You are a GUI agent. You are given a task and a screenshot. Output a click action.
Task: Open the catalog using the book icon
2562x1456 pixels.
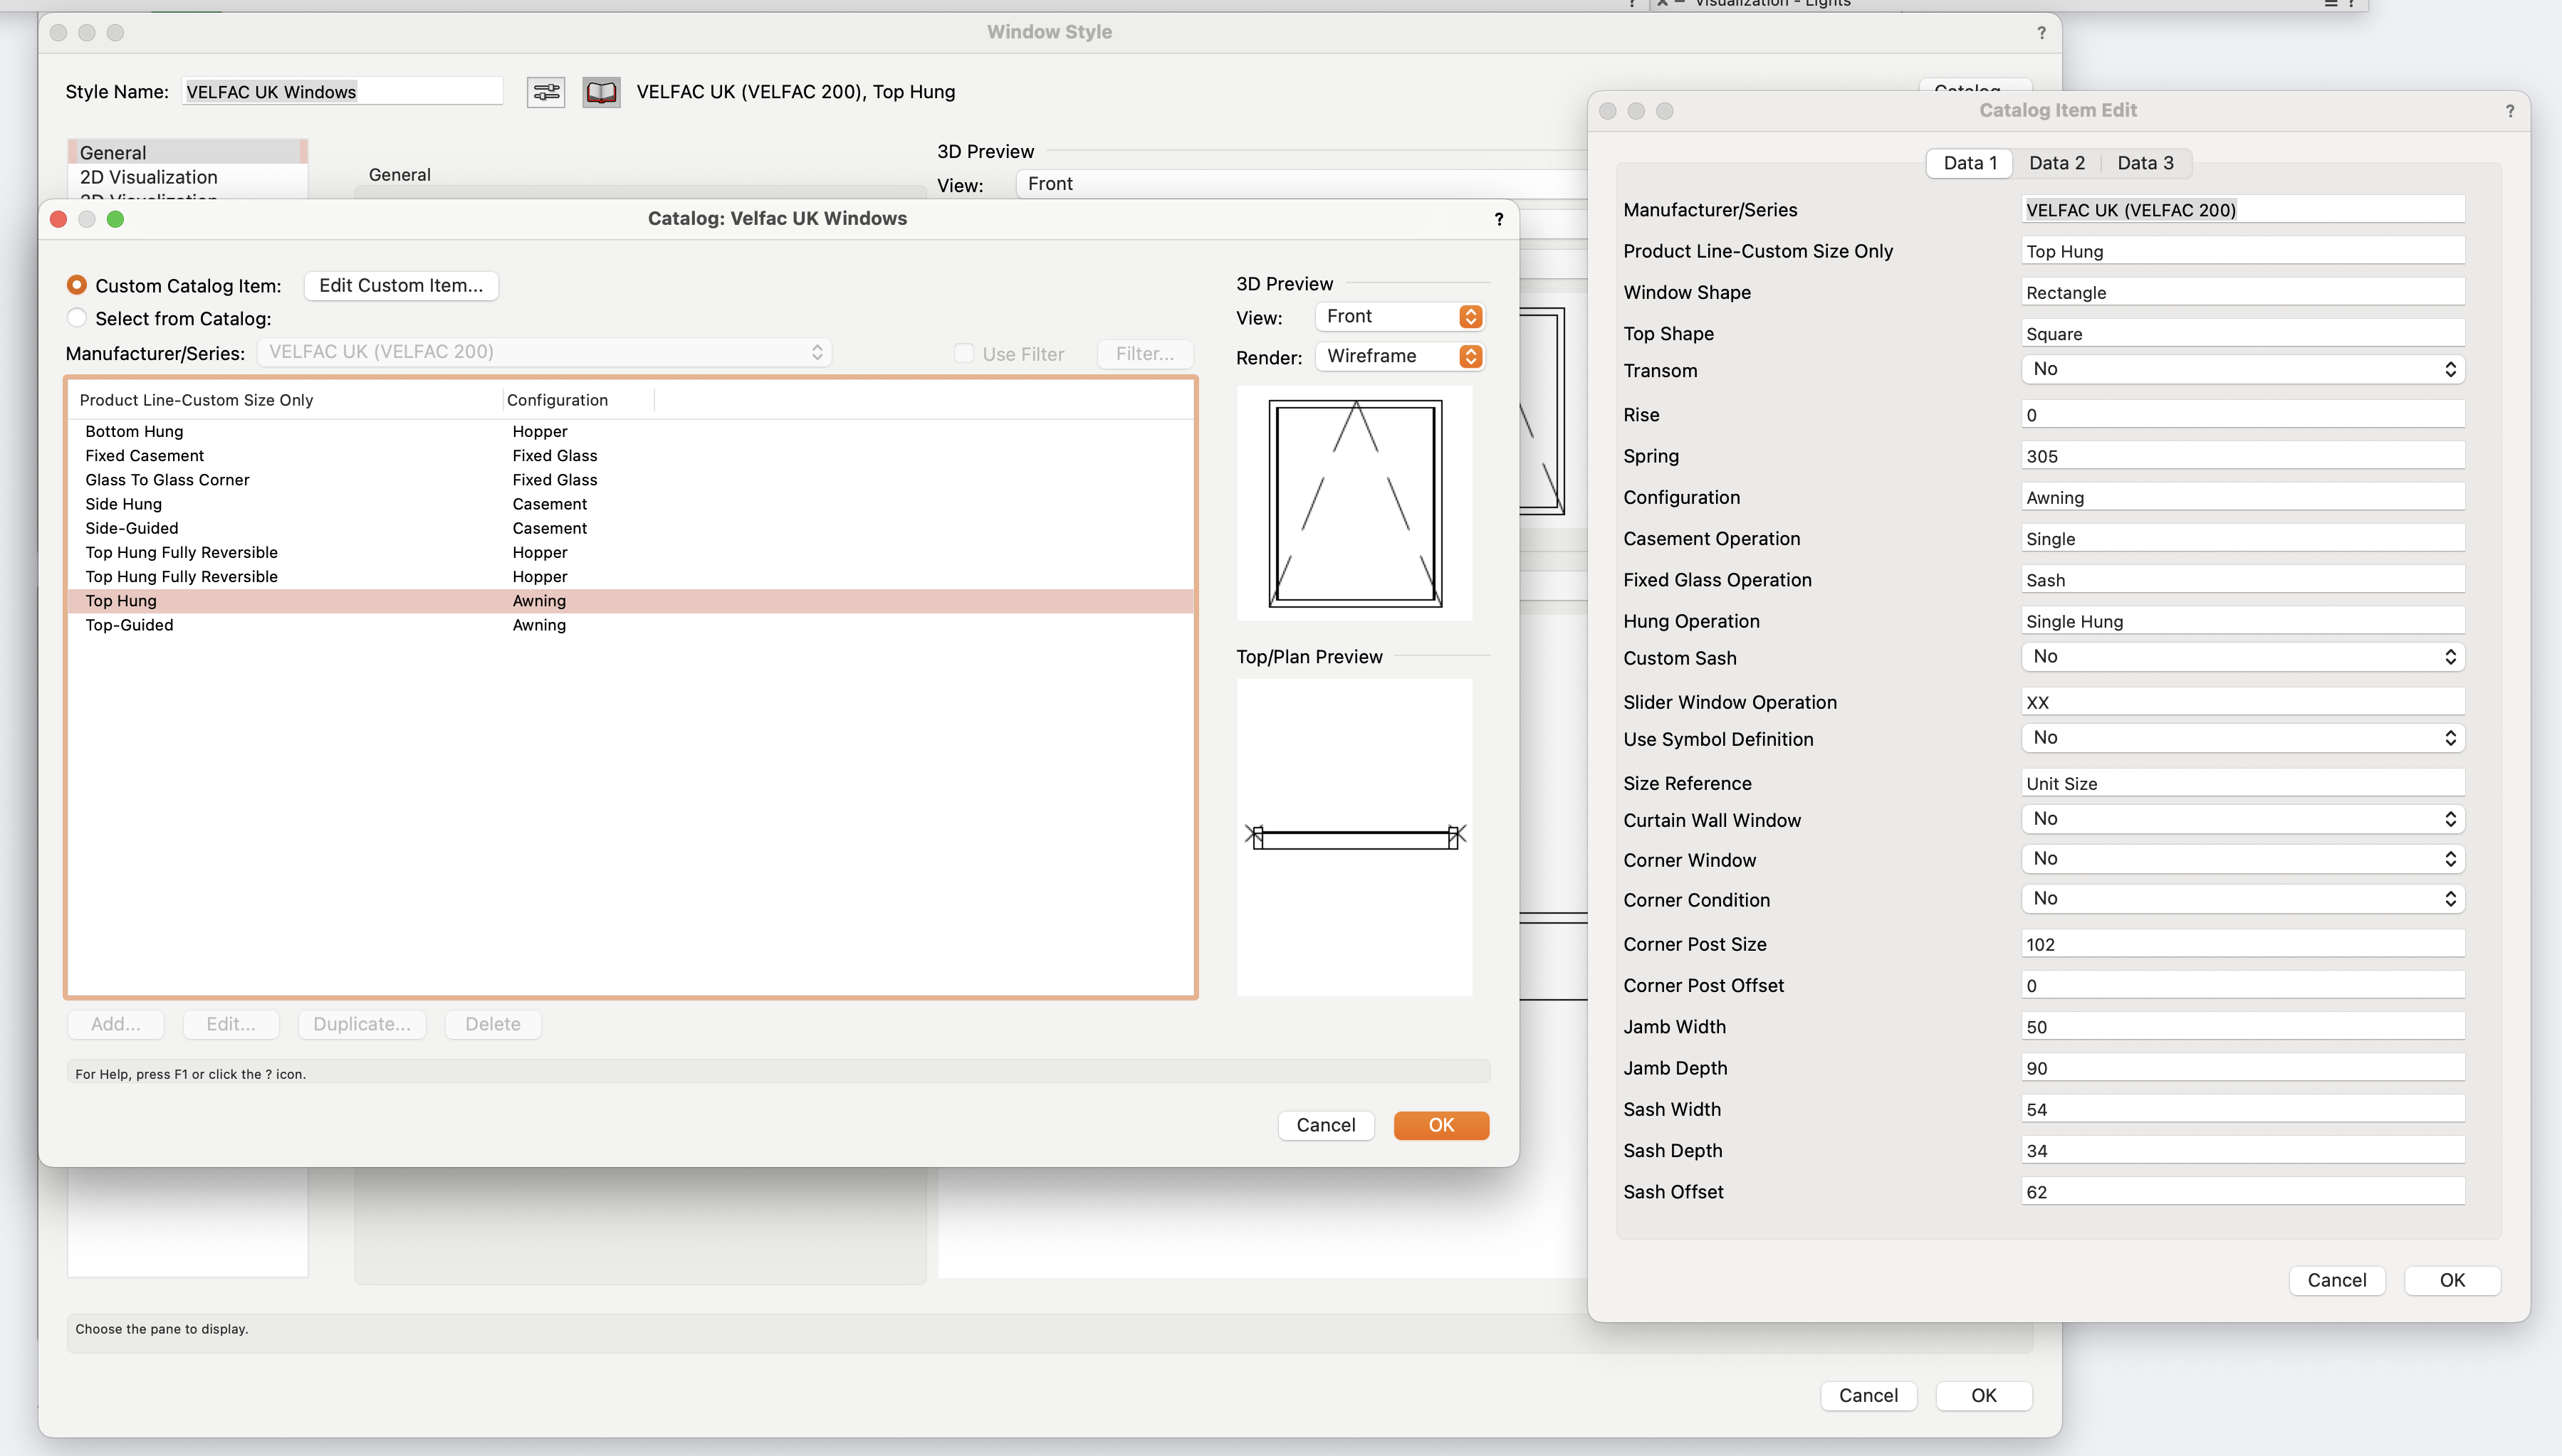tap(600, 91)
